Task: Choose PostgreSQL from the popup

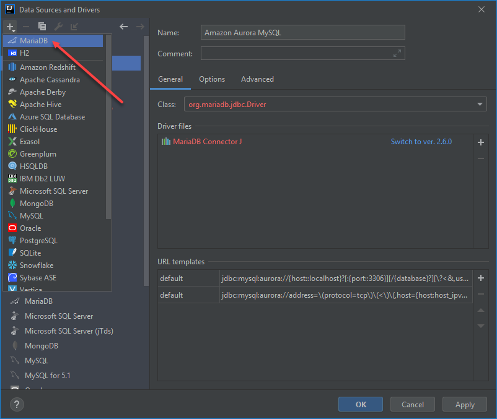Action: [x=53, y=241]
